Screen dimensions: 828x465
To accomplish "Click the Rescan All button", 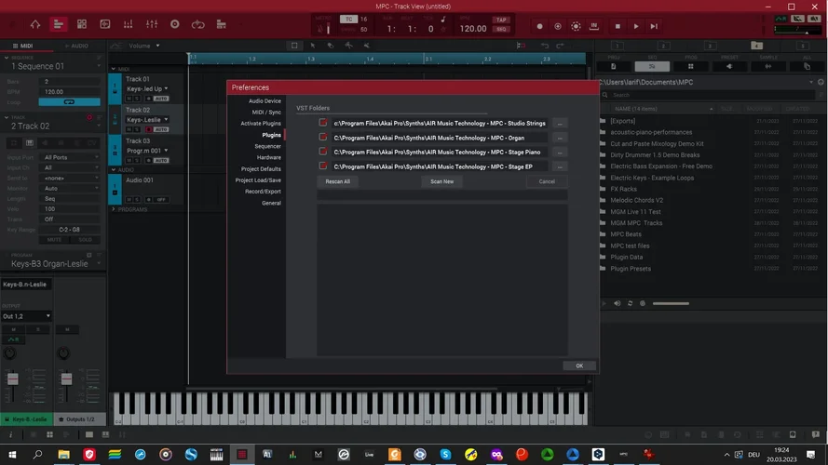I will [337, 181].
